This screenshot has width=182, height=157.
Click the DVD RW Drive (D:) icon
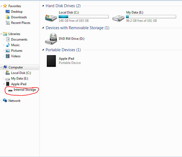click(x=51, y=39)
